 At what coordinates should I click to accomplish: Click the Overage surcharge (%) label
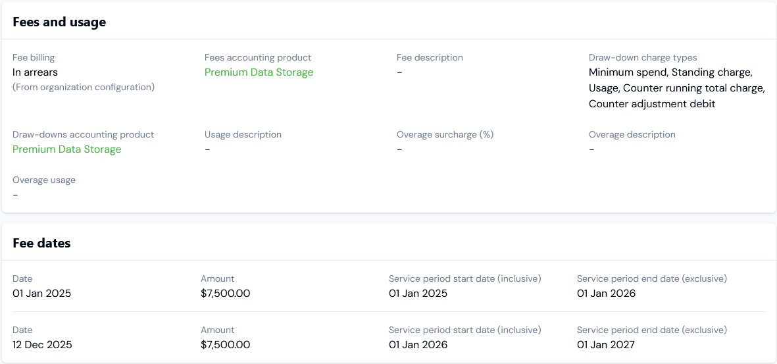point(445,135)
